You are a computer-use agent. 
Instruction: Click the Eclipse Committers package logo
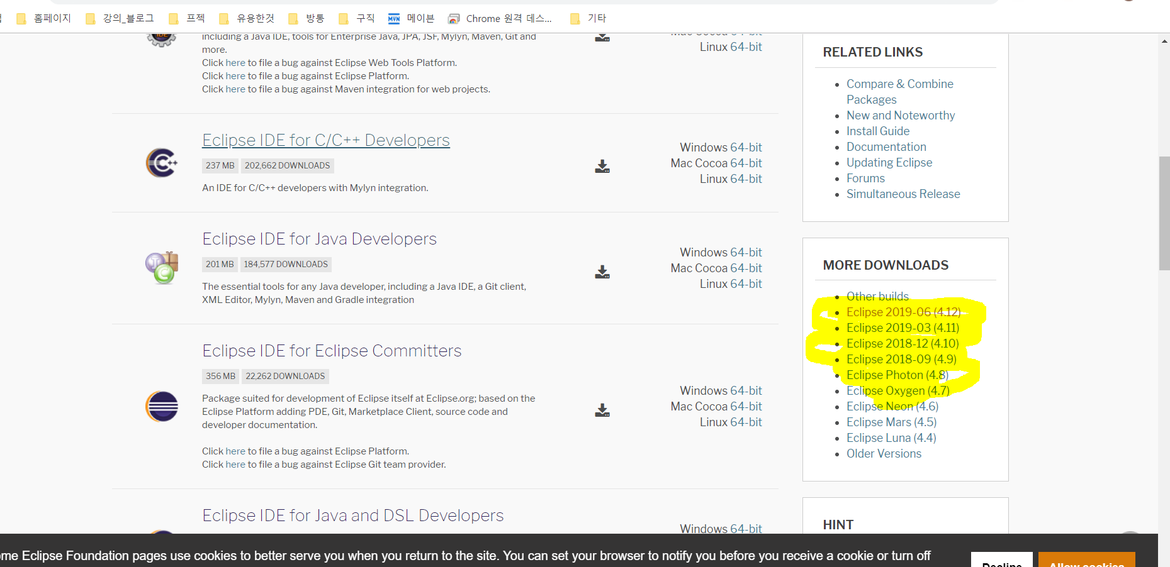(162, 406)
